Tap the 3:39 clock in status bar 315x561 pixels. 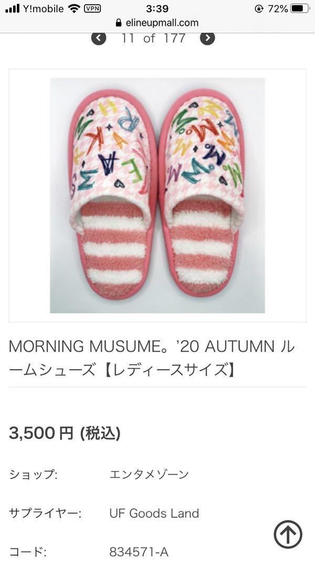pyautogui.click(x=157, y=8)
